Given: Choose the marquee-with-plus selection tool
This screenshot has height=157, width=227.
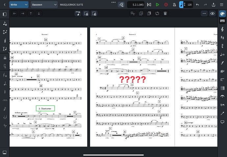Looking at the screenshot, I should click(86, 13).
